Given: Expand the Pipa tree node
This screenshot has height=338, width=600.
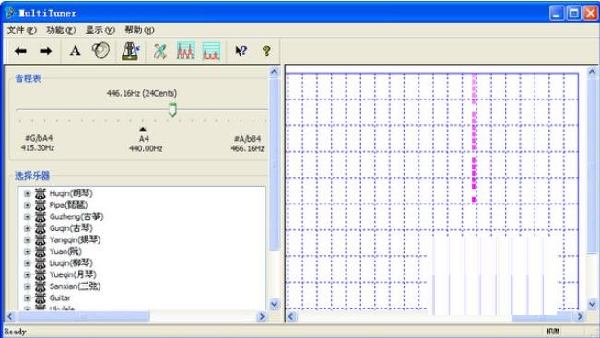Looking at the screenshot, I should 27,205.
